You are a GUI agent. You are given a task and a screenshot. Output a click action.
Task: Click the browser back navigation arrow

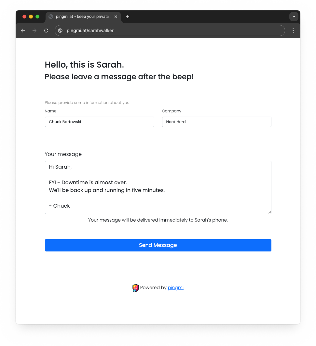[22, 30]
